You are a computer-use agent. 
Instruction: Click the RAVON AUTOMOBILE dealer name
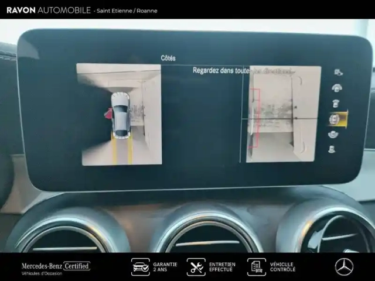(48, 10)
